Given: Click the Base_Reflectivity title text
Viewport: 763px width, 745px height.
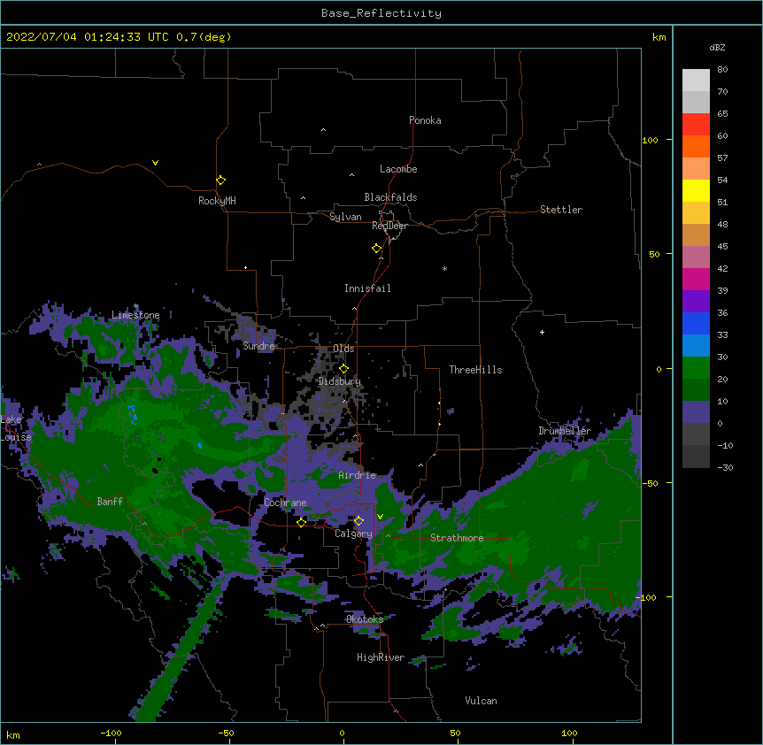Looking at the screenshot, I should pyautogui.click(x=381, y=13).
